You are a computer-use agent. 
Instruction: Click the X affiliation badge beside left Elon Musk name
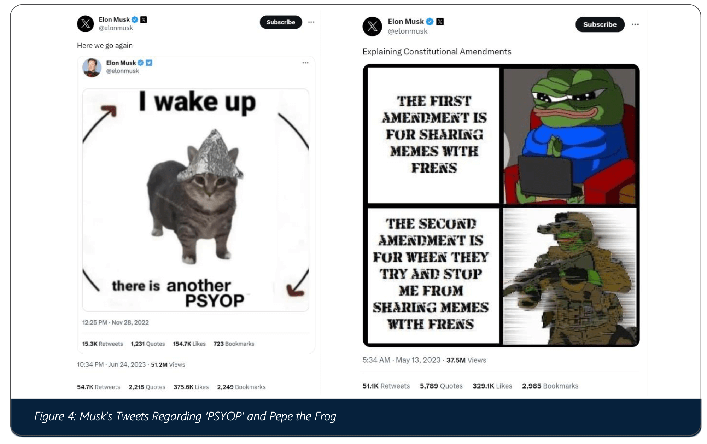click(144, 19)
